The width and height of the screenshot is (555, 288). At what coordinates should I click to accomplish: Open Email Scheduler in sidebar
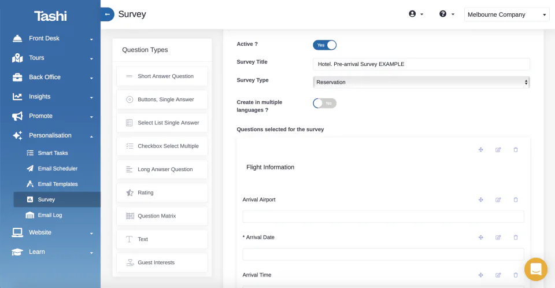57,169
